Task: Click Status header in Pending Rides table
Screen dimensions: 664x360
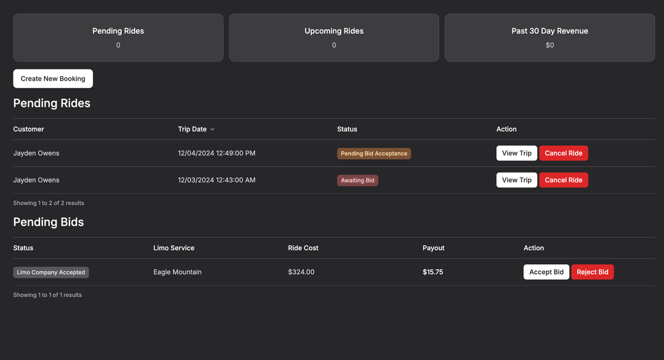Action: point(347,129)
